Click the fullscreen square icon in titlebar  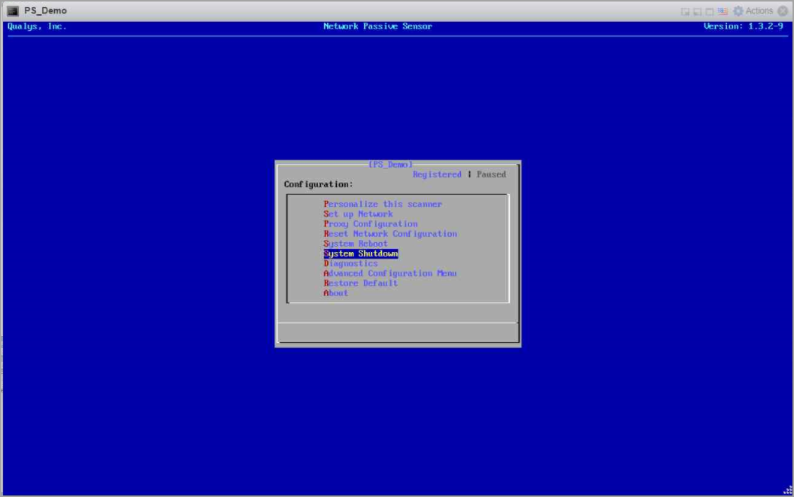709,11
